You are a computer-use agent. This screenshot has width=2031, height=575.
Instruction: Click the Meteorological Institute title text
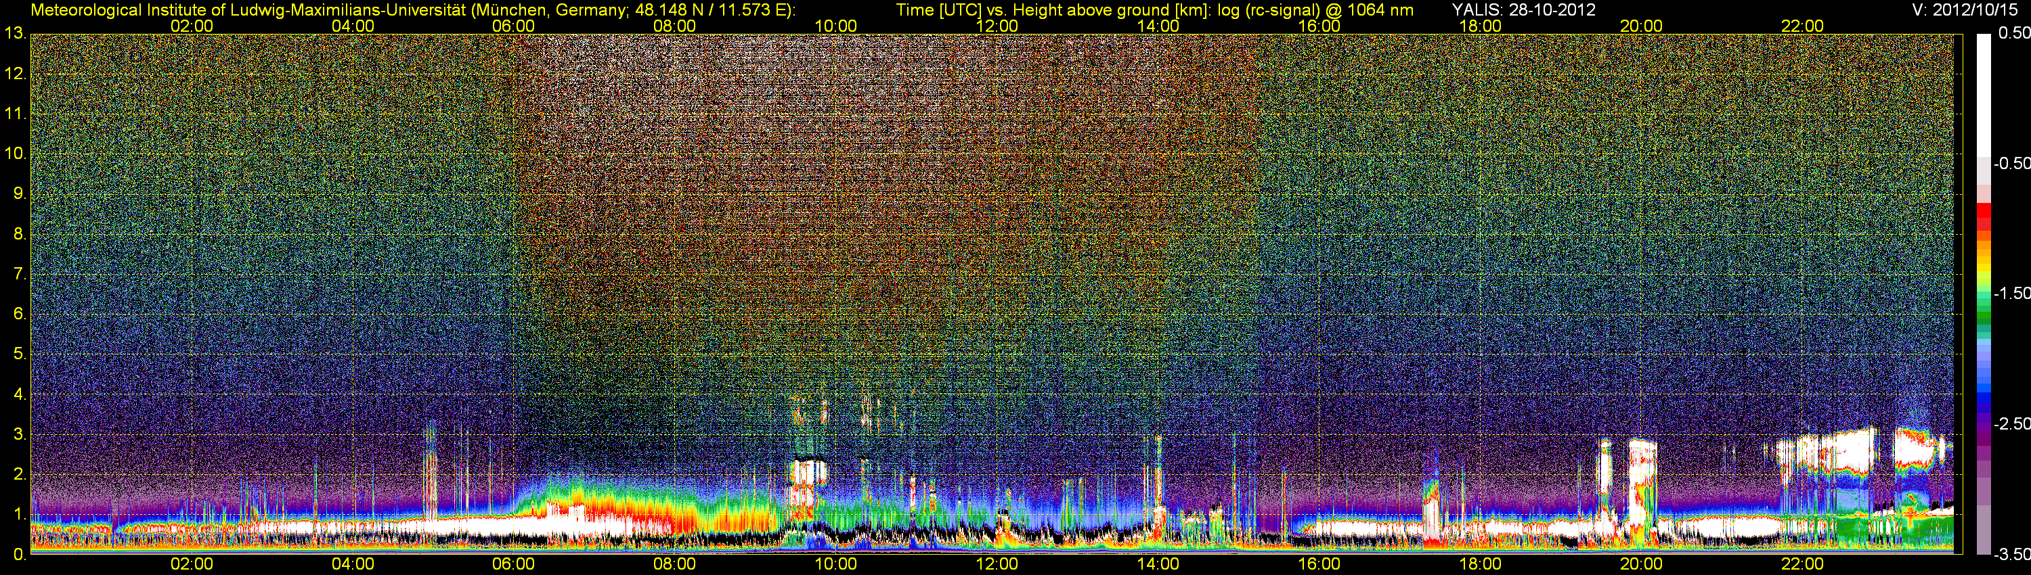pos(412,9)
